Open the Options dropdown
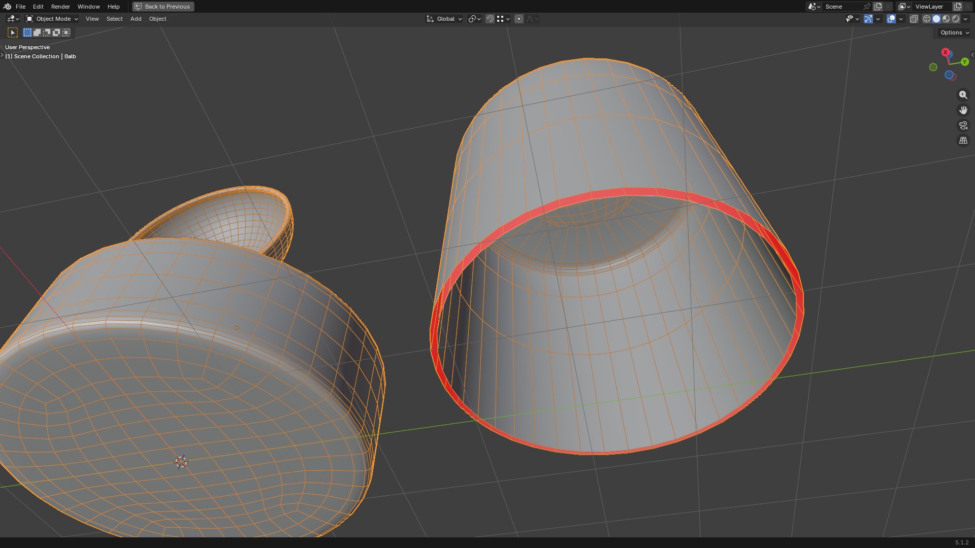Screen dimensions: 975x548 (954, 32)
